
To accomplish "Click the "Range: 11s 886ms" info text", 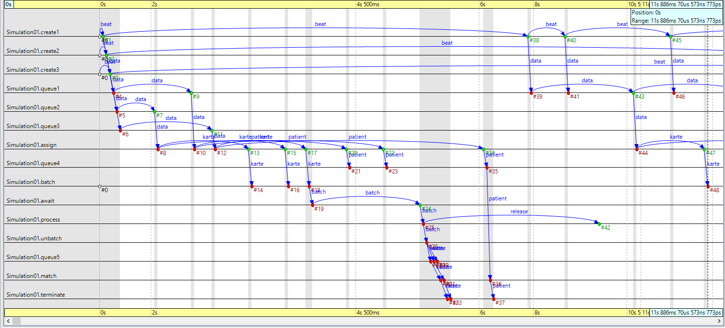I will point(677,21).
